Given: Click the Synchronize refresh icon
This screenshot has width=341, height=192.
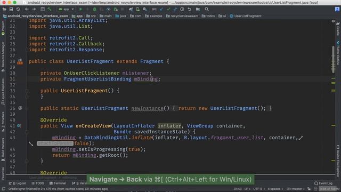Looking at the screenshot, I should 18,9.
